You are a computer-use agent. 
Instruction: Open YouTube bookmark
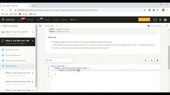click(x=23, y=14)
